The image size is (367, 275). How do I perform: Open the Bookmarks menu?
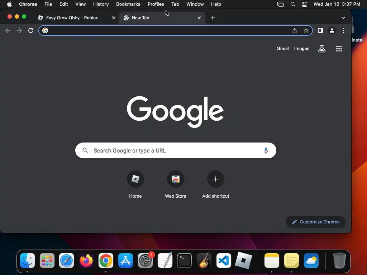[x=128, y=4]
